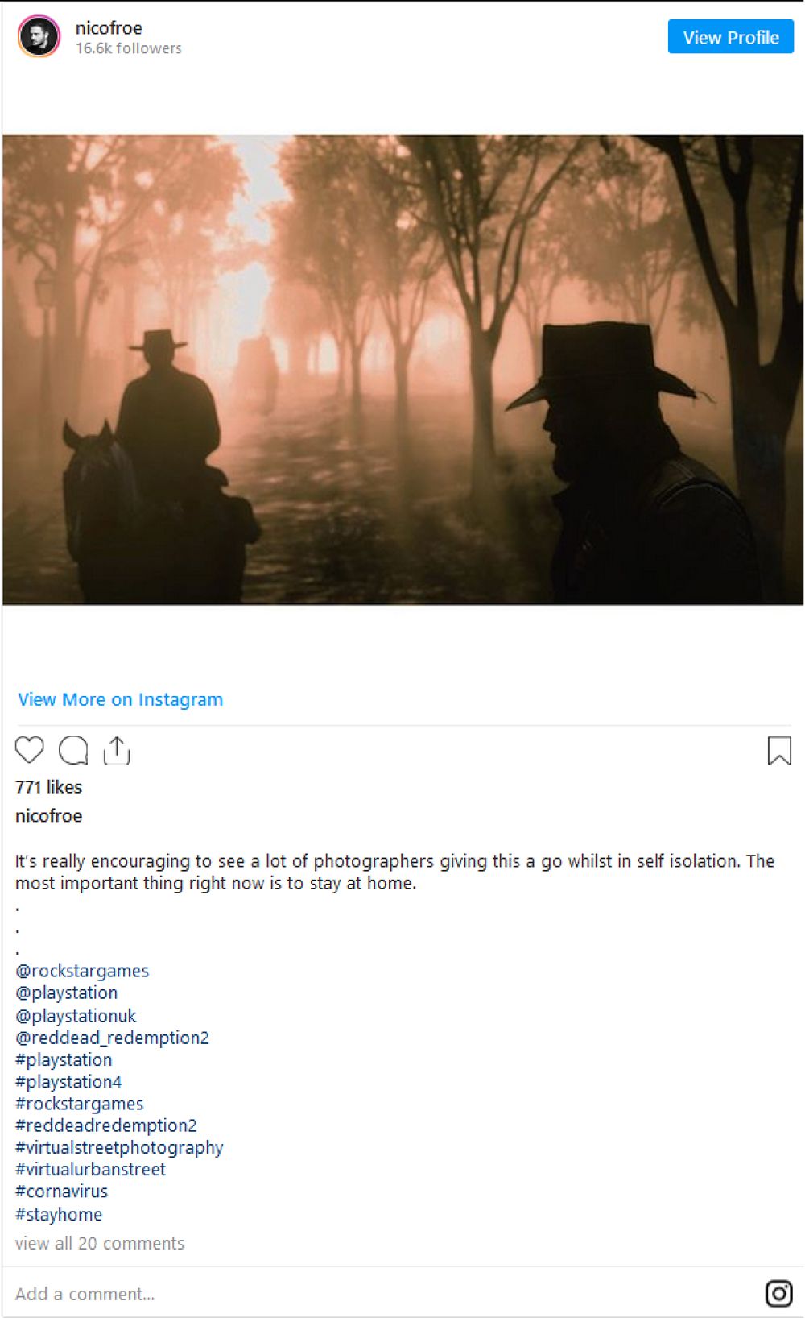Open Instagram via logo icon at bottom
Screen dimensions: 805x1318
pyautogui.click(x=778, y=1294)
